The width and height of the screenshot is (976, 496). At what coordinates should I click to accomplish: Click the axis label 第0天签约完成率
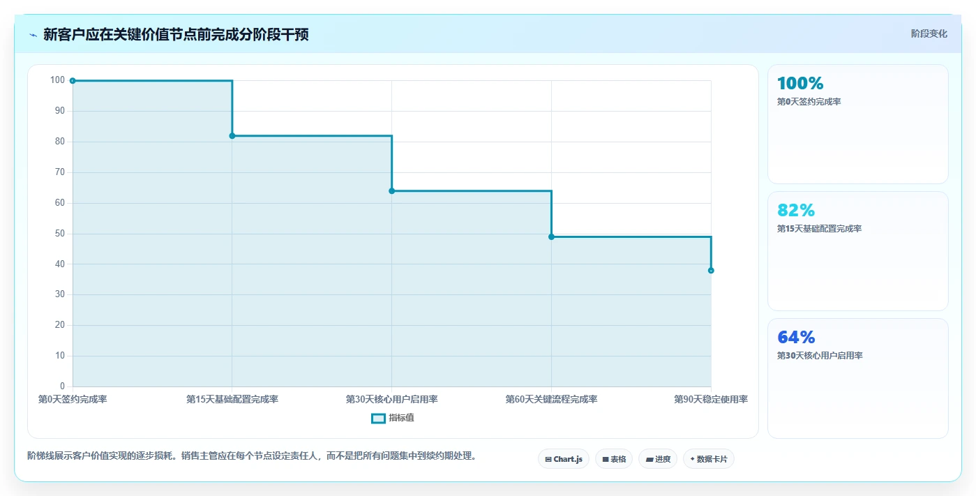73,400
